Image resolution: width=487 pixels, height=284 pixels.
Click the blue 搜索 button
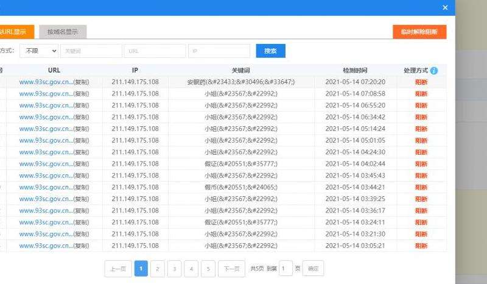[x=270, y=51]
